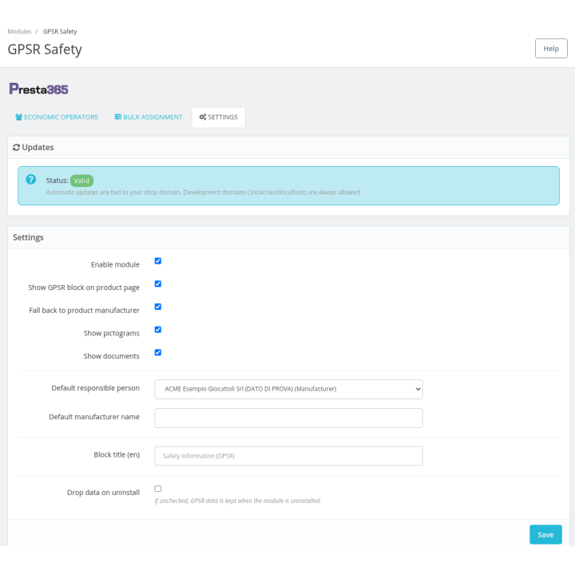This screenshot has height=575, width=575.
Task: Click the Default manufacturer name label
Action: pyautogui.click(x=94, y=417)
